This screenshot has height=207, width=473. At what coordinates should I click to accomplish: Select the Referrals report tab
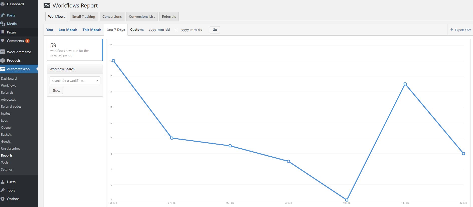(169, 16)
